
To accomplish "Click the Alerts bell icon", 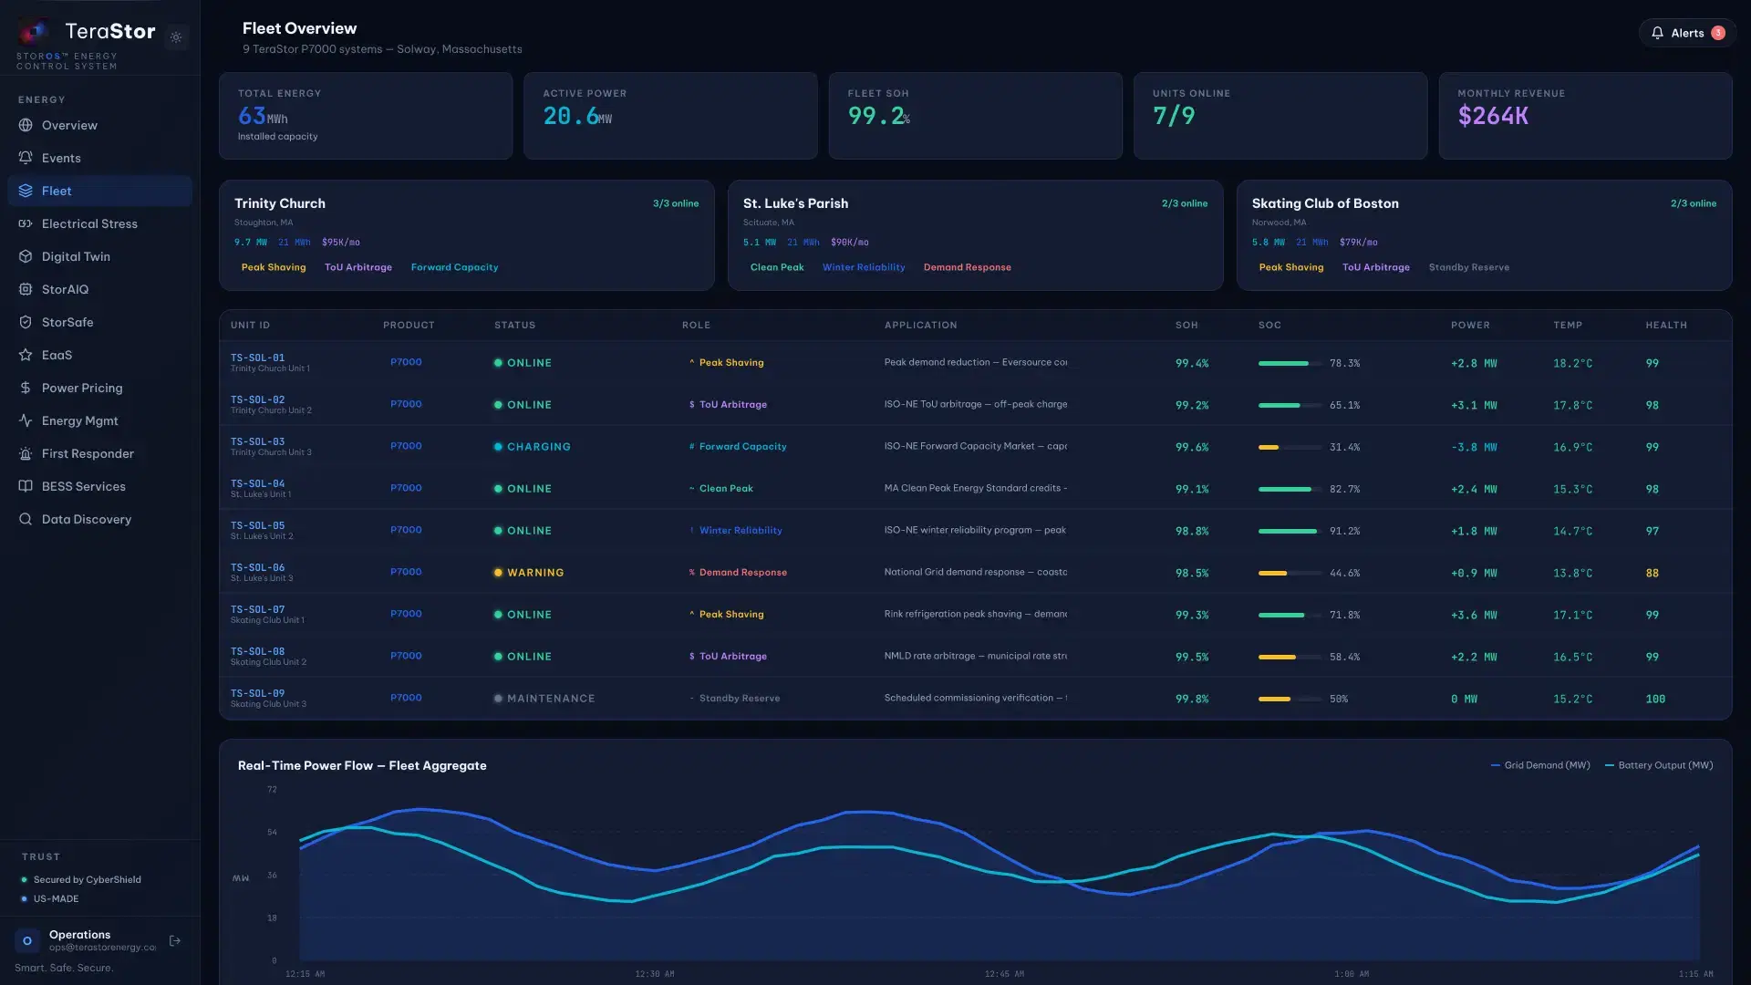I will pyautogui.click(x=1658, y=33).
